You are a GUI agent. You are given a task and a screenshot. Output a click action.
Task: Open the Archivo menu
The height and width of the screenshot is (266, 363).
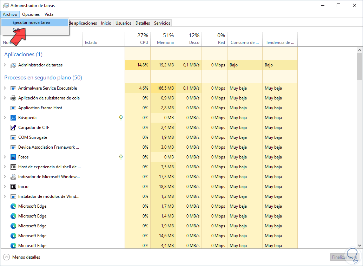coord(10,14)
